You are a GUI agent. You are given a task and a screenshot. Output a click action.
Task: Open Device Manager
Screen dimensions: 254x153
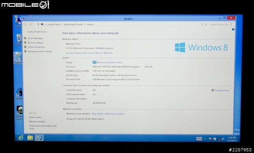click(x=35, y=38)
